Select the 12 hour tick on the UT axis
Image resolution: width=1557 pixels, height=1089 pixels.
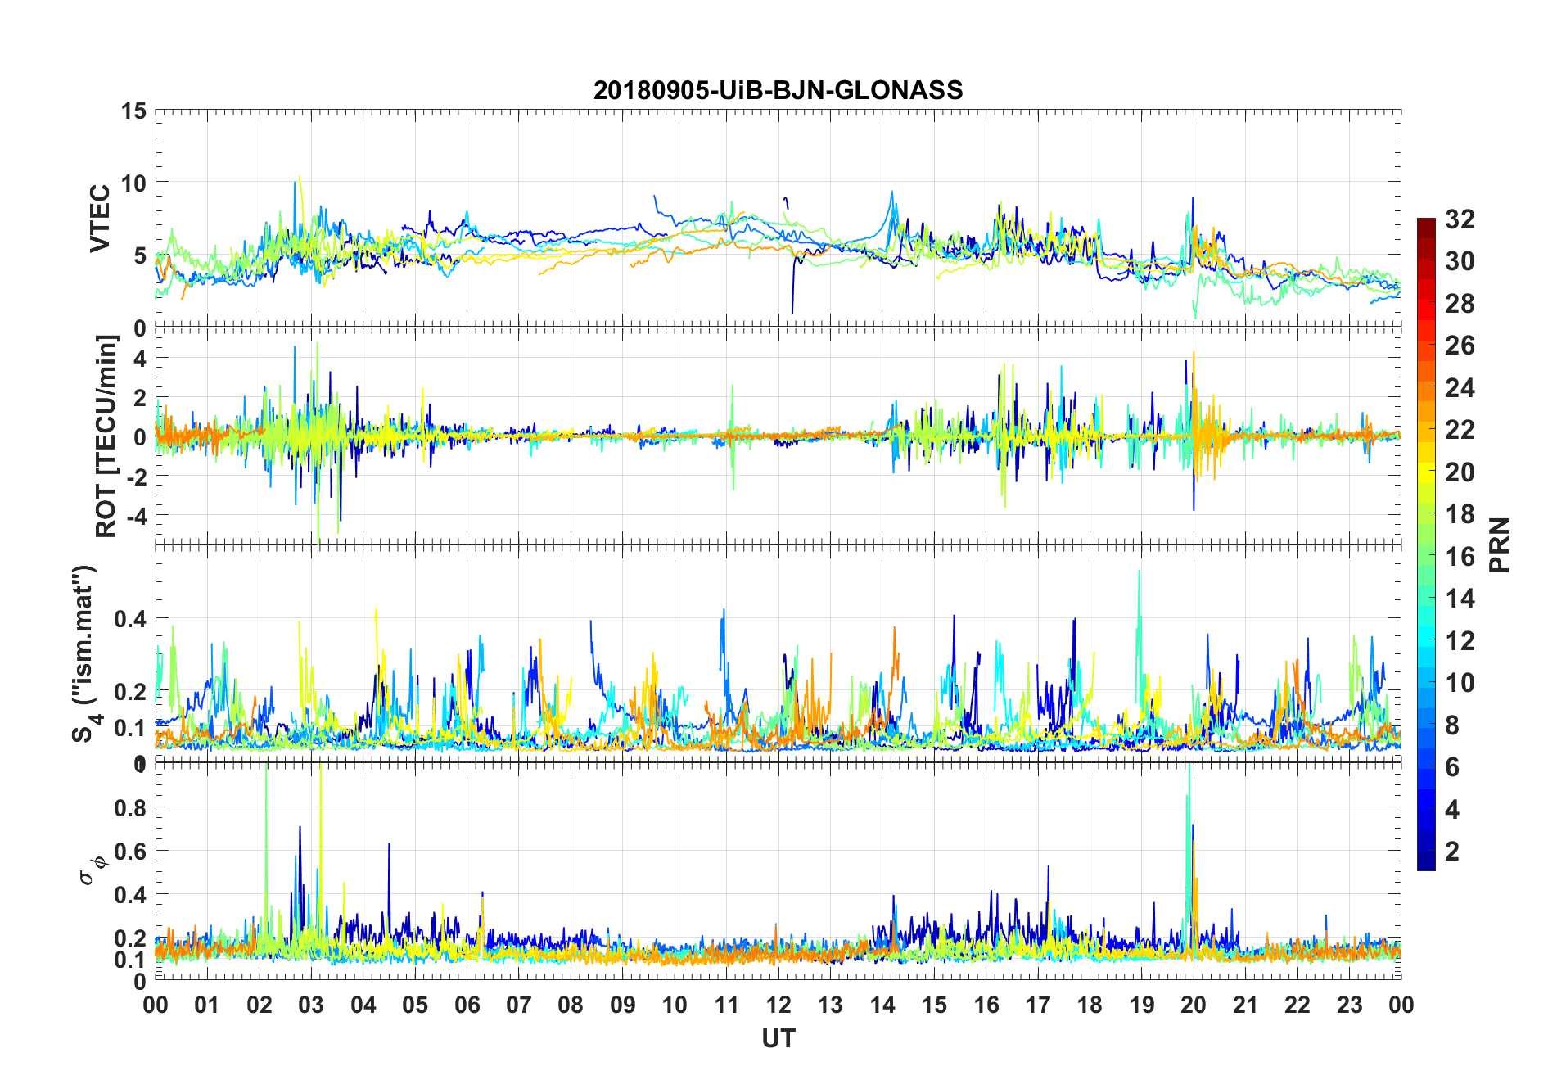point(778,1005)
